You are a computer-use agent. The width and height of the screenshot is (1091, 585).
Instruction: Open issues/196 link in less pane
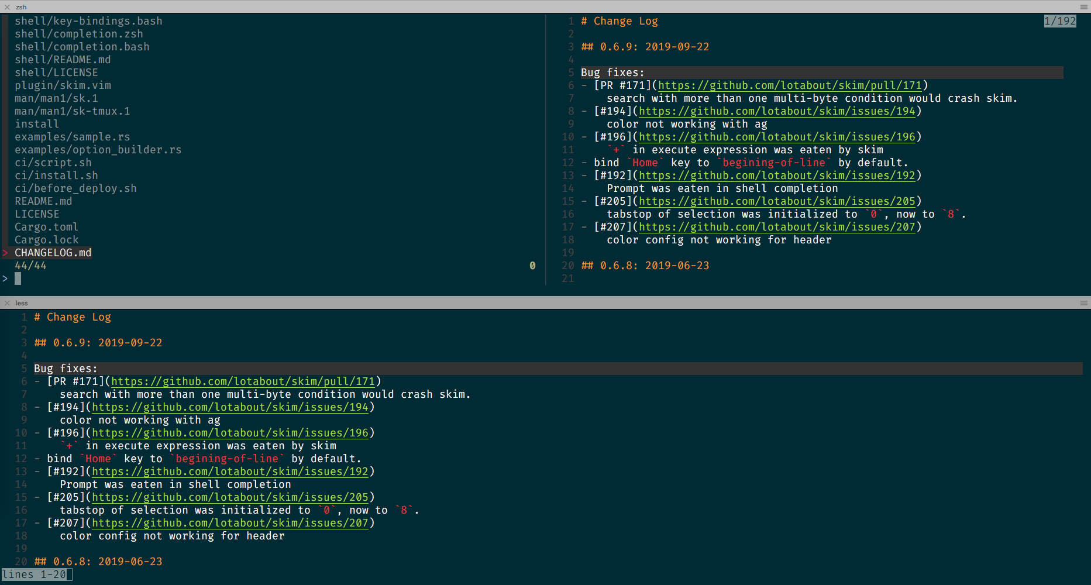[x=230, y=433]
